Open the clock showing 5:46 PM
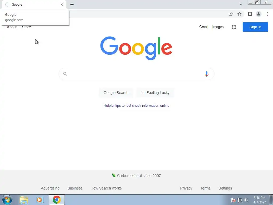This screenshot has height=205, width=273. tap(259, 200)
